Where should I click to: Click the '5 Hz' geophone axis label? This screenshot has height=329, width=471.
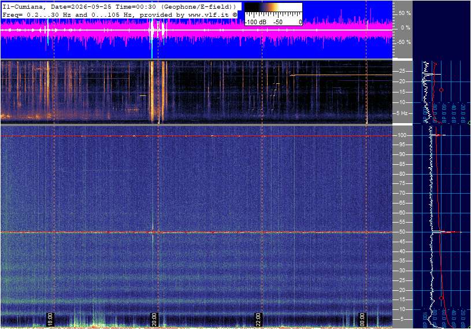coord(402,113)
